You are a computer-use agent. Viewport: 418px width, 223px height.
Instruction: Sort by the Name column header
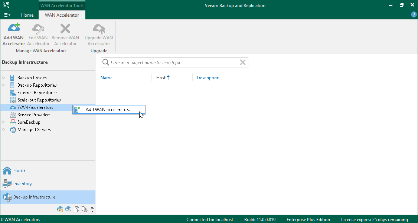[x=107, y=78]
